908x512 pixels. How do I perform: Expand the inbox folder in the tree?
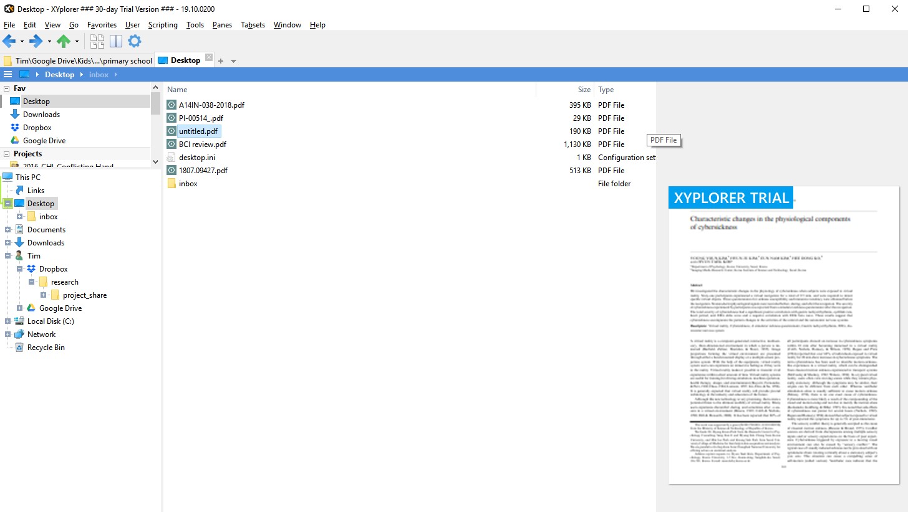tap(20, 216)
